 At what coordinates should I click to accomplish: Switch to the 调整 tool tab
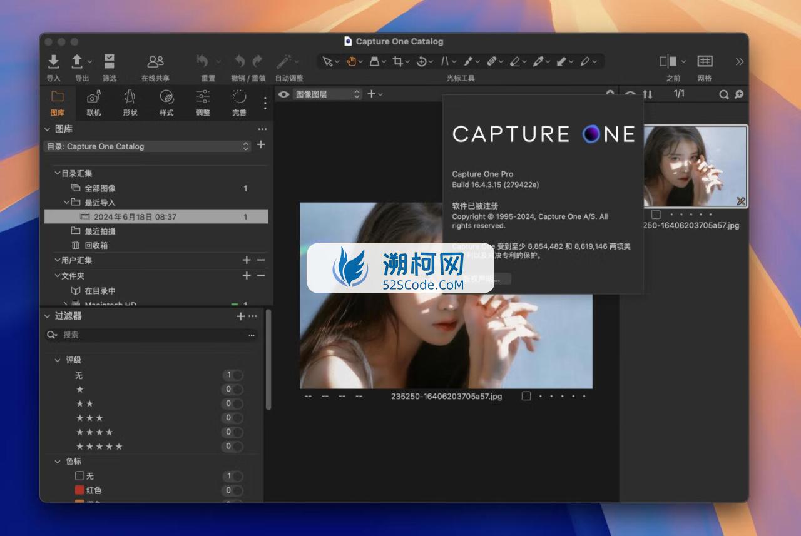click(203, 103)
